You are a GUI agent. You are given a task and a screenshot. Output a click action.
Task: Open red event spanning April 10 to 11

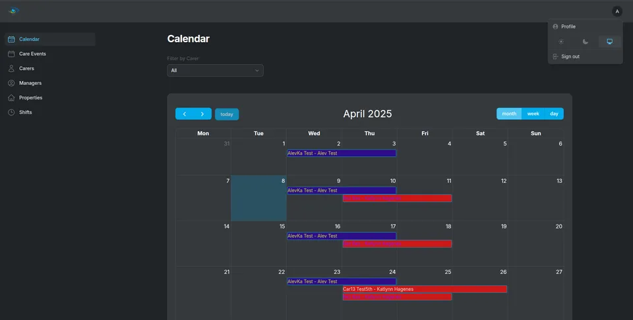(397, 198)
